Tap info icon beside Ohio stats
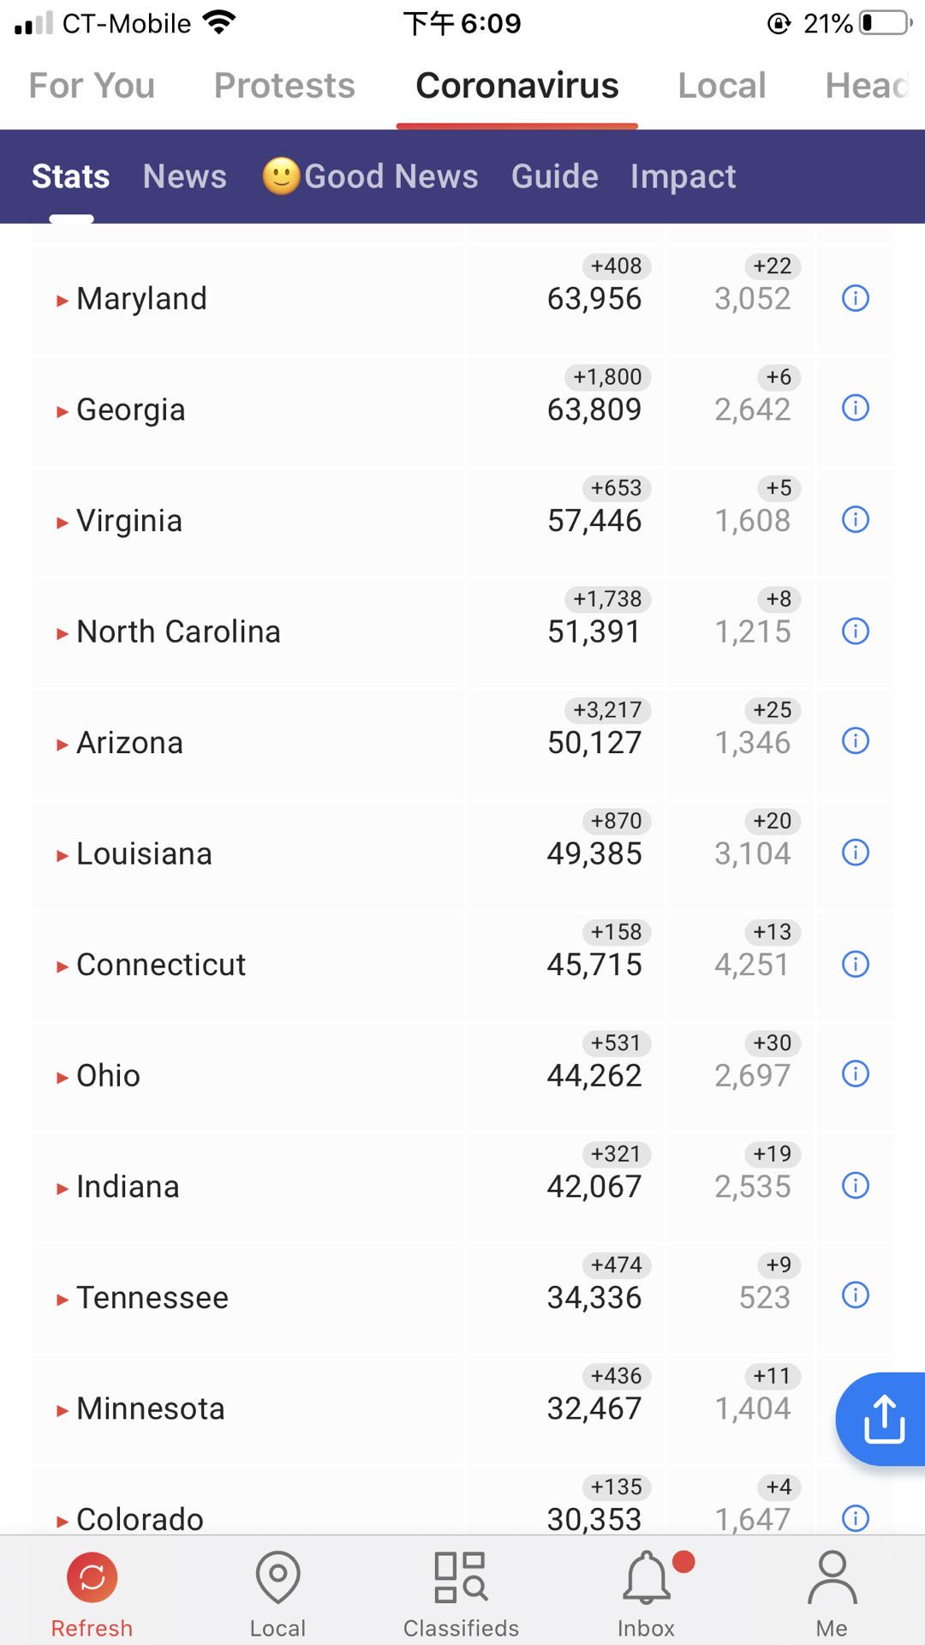 (x=856, y=1074)
